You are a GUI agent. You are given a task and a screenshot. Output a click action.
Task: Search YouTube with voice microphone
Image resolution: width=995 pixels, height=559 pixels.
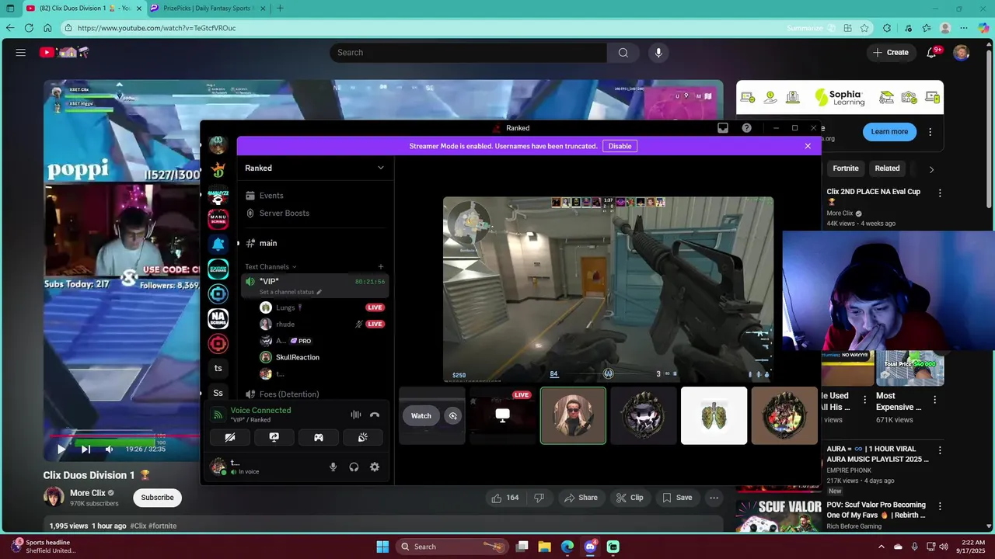point(658,53)
